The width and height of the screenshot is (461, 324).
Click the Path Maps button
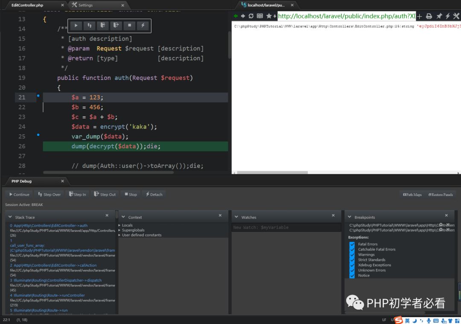click(x=412, y=194)
